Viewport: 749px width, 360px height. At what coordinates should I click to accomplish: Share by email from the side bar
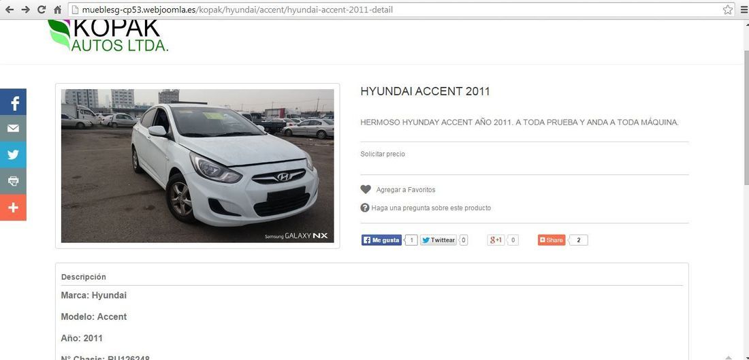tap(13, 129)
